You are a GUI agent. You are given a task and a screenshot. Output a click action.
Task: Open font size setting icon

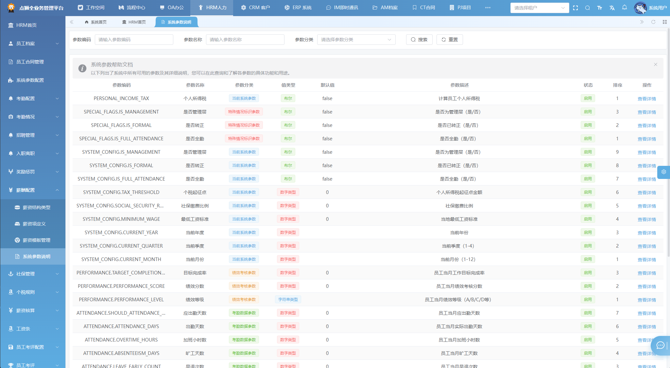[600, 8]
